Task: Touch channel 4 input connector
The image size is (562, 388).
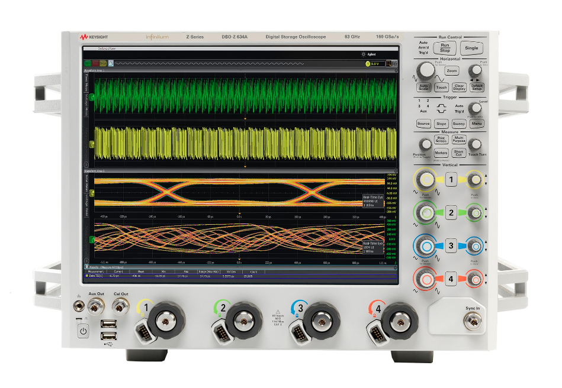Action: (399, 321)
